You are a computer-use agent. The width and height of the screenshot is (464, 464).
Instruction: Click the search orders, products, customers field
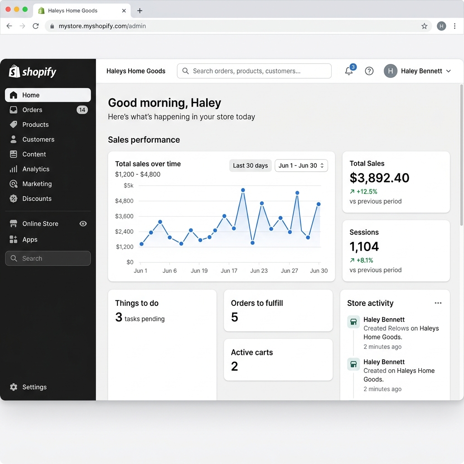coord(254,71)
